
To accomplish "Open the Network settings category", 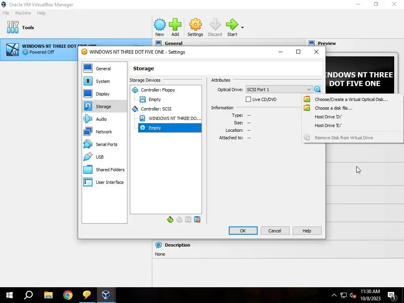I will [x=104, y=132].
